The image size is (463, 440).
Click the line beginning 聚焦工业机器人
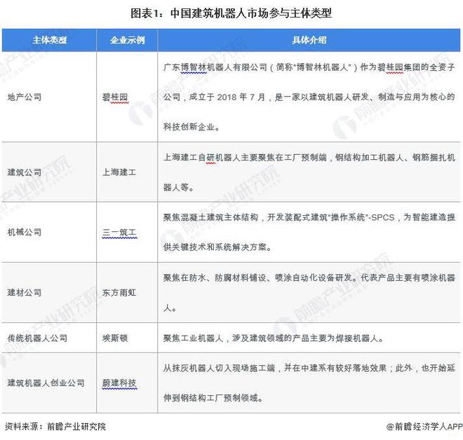[x=274, y=338]
